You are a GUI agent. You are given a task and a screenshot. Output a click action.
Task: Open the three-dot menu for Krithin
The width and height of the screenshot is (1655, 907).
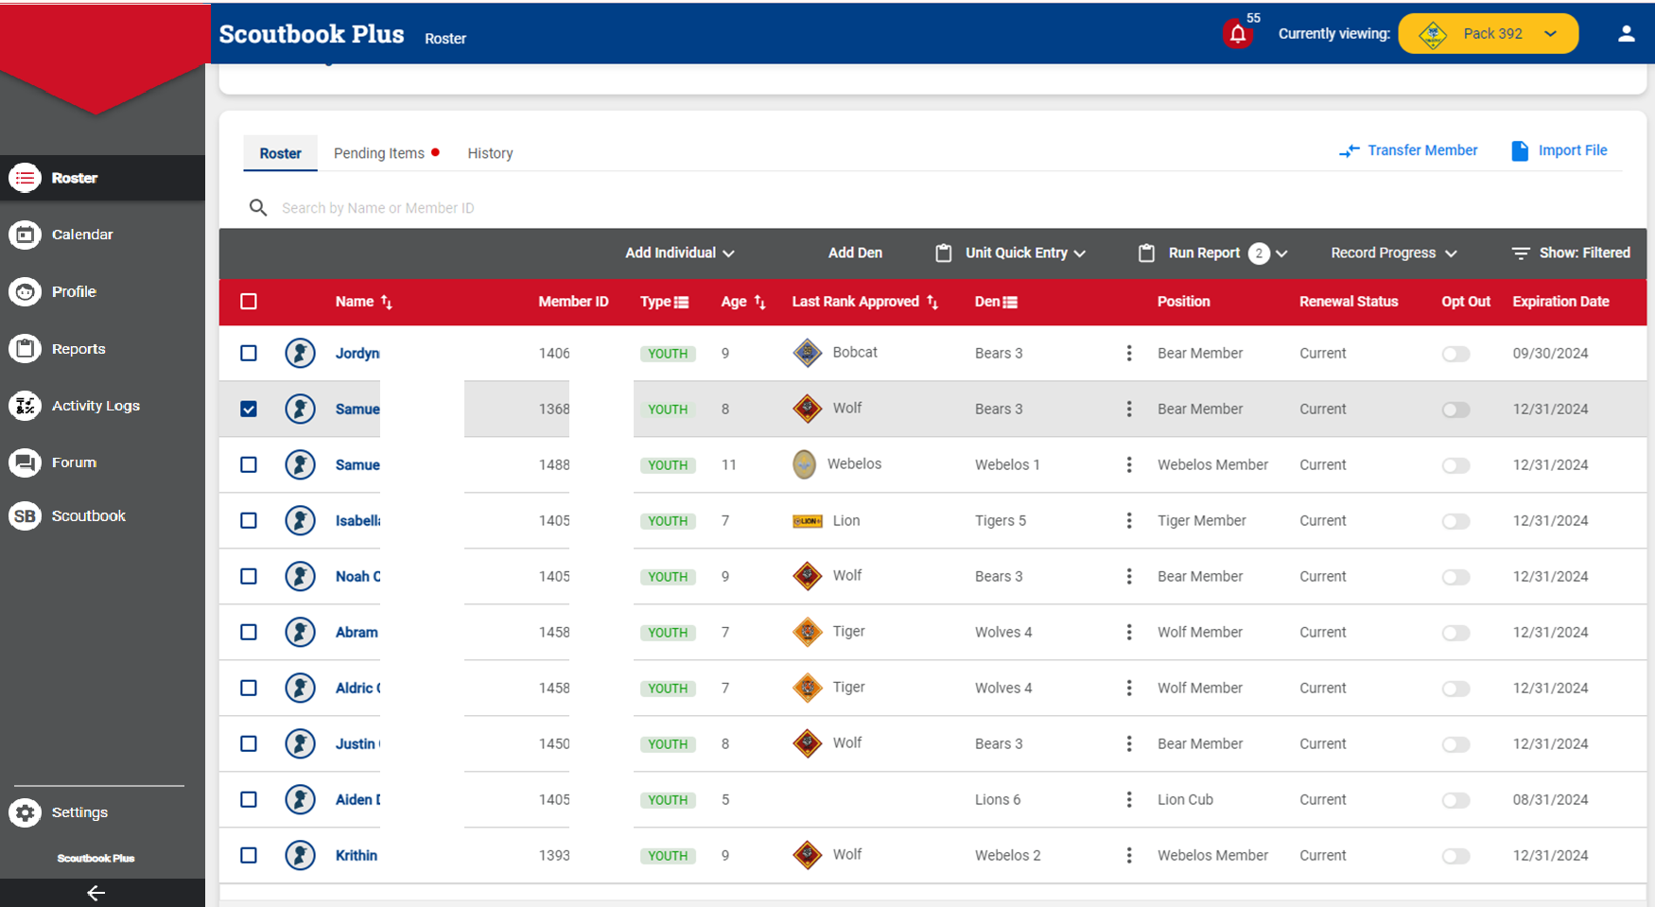pos(1129,855)
